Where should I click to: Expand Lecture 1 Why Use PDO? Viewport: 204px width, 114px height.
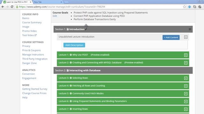tap(186, 55)
